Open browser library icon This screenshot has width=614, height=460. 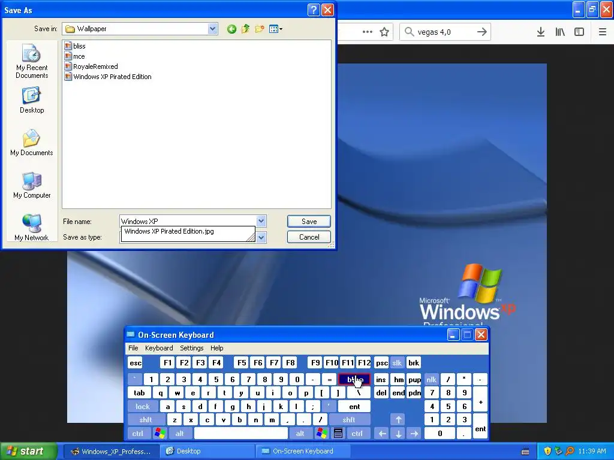pyautogui.click(x=560, y=32)
